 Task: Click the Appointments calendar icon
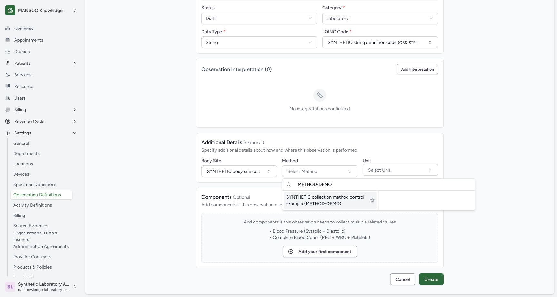pyautogui.click(x=8, y=40)
